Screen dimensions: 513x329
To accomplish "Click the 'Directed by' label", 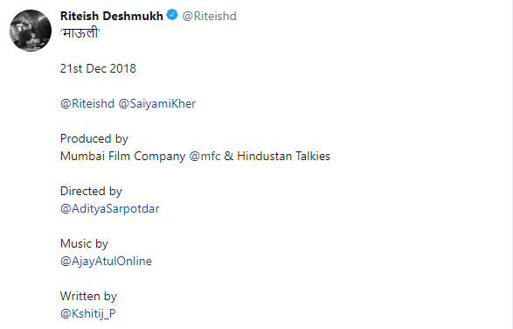I will [x=91, y=191].
